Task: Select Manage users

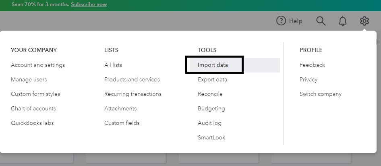Action: pyautogui.click(x=29, y=79)
